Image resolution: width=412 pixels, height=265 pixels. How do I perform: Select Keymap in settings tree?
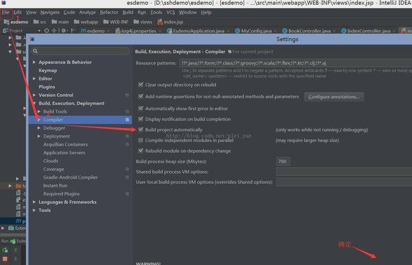(x=48, y=70)
